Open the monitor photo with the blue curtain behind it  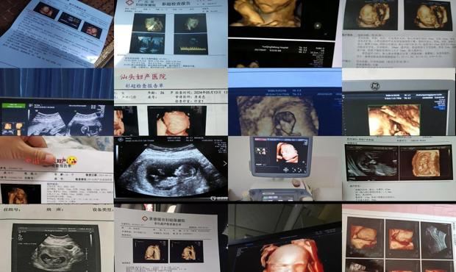[57, 101]
